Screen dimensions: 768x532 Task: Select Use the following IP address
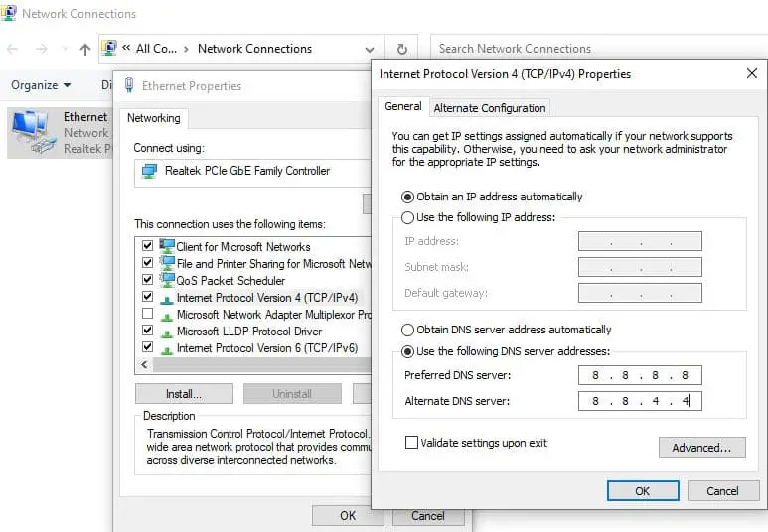[x=407, y=217]
